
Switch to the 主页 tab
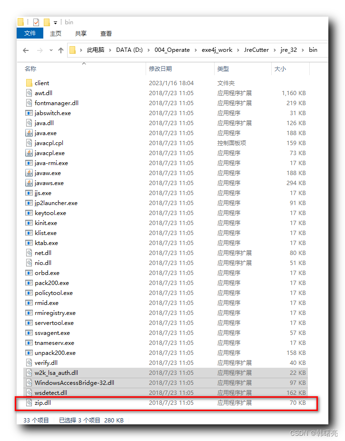(x=55, y=33)
